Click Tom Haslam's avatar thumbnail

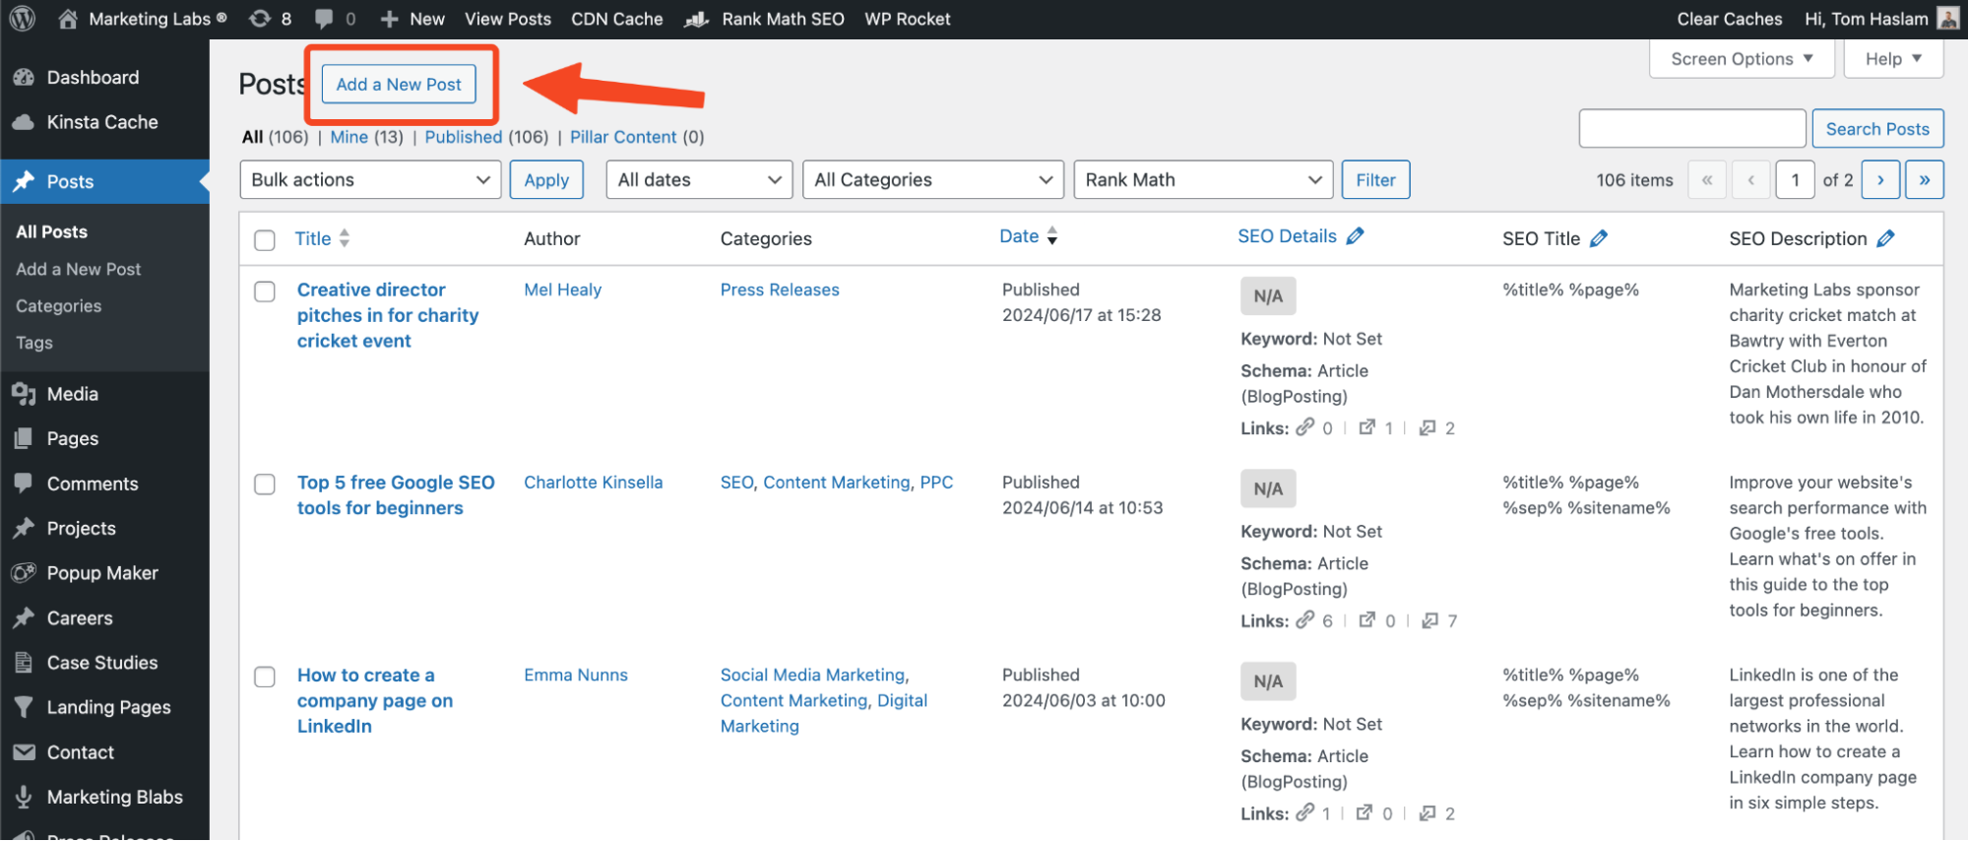[x=1947, y=19]
